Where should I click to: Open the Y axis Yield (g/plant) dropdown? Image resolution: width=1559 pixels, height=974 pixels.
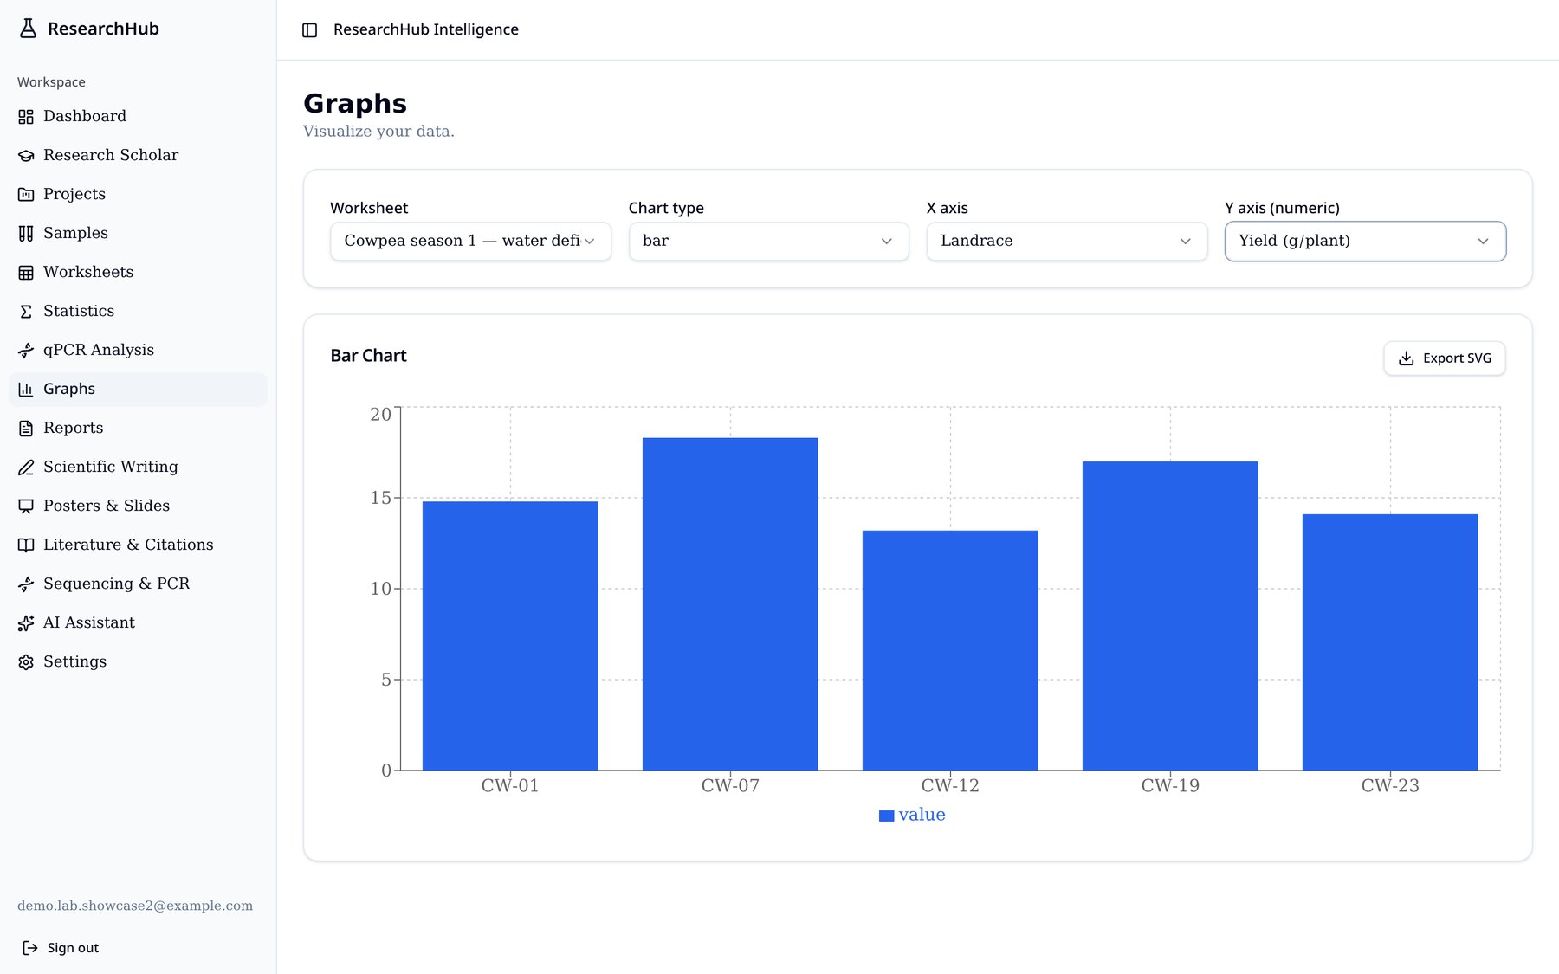[1365, 242]
